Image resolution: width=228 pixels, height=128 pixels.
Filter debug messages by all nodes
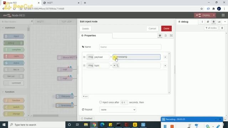pos(211,28)
